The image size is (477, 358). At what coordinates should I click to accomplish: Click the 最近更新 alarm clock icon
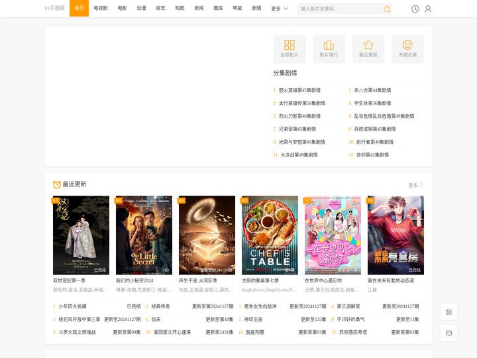[x=57, y=184]
